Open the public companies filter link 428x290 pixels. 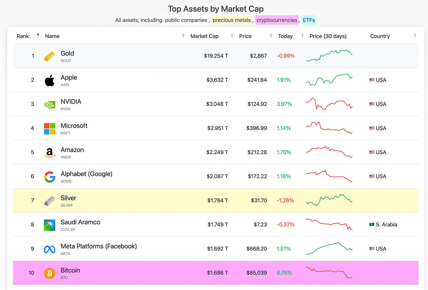(x=186, y=20)
